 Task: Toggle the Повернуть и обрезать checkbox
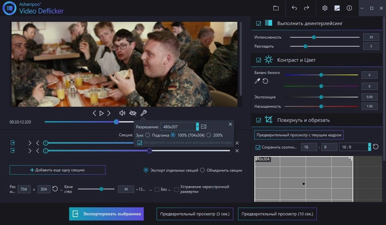pos(259,120)
